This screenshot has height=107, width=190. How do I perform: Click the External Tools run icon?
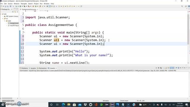29,6
